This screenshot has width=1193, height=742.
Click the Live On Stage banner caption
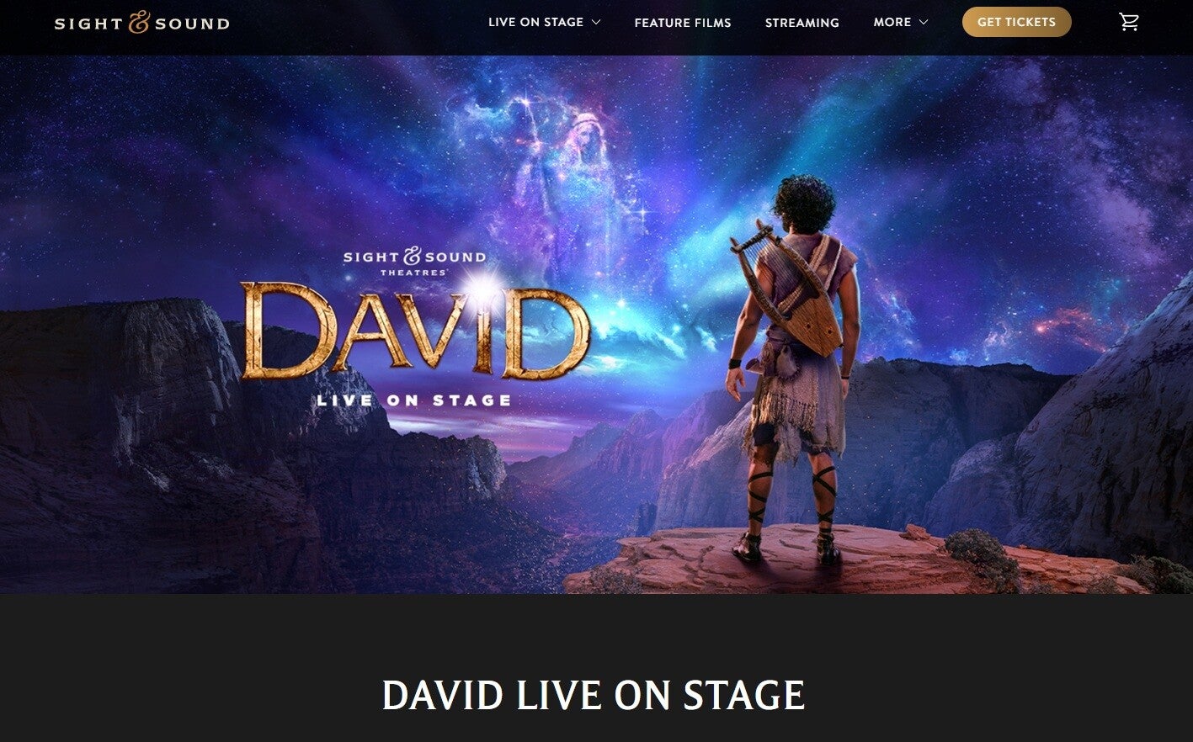[414, 400]
